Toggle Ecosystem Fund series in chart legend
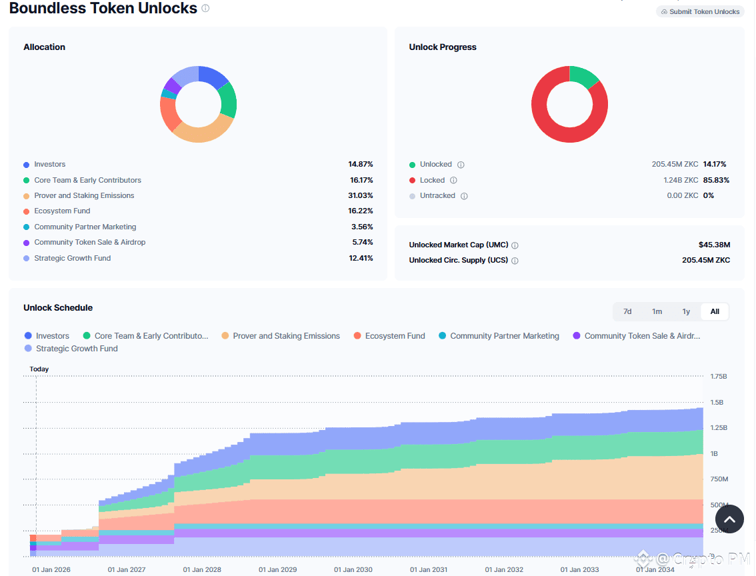This screenshot has width=756, height=576. pos(389,336)
